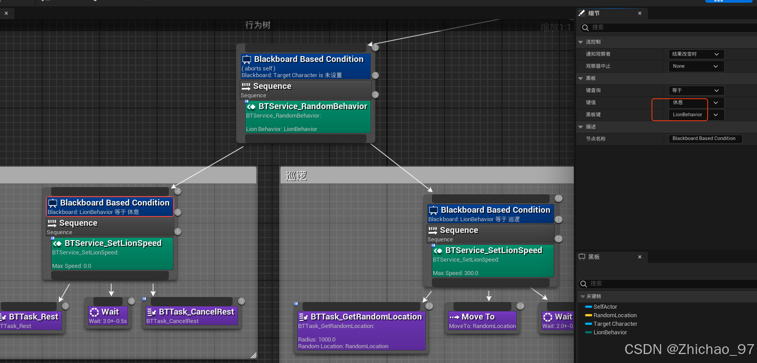Click the decorator icon of LionBehavior 等于 巡逻 node

[433, 210]
